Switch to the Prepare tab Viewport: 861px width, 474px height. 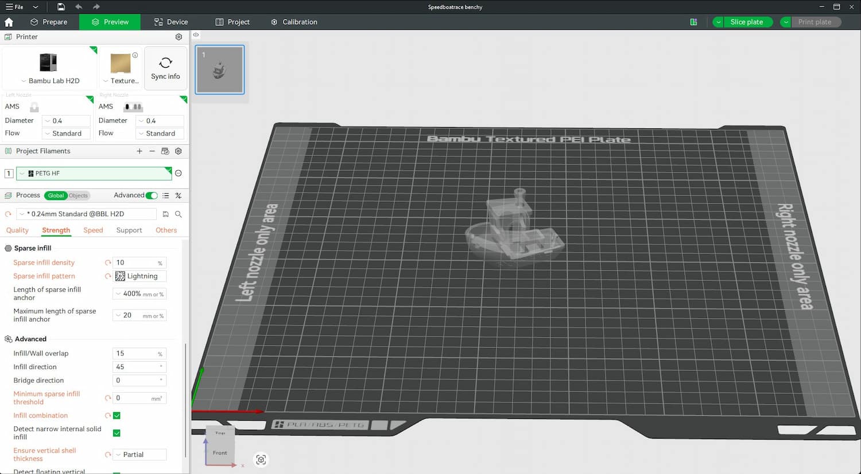tap(49, 22)
